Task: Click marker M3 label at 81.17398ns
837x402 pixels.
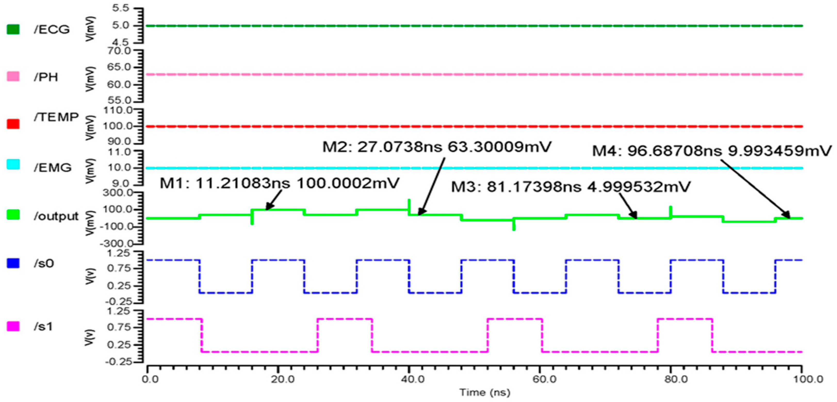Action: point(571,187)
